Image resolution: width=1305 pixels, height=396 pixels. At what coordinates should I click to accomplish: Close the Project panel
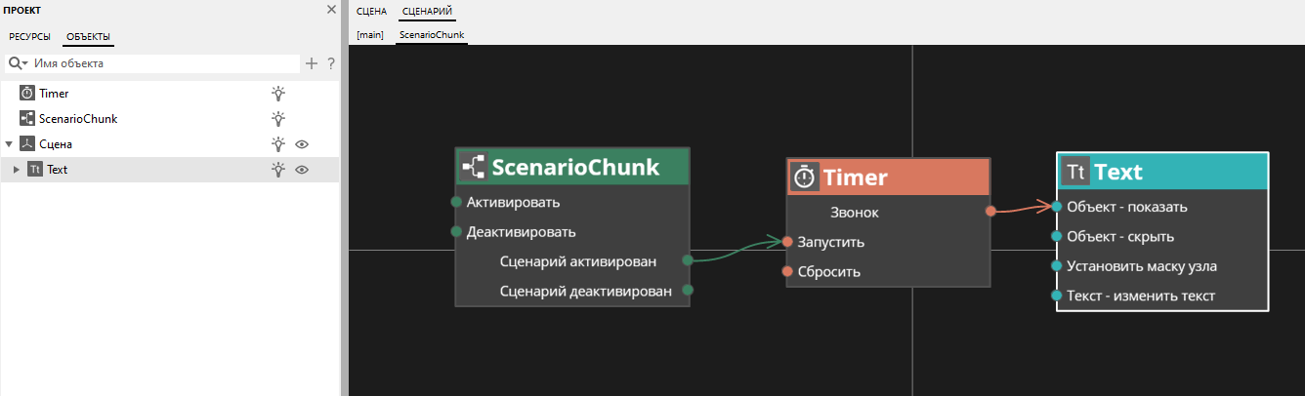coord(330,10)
